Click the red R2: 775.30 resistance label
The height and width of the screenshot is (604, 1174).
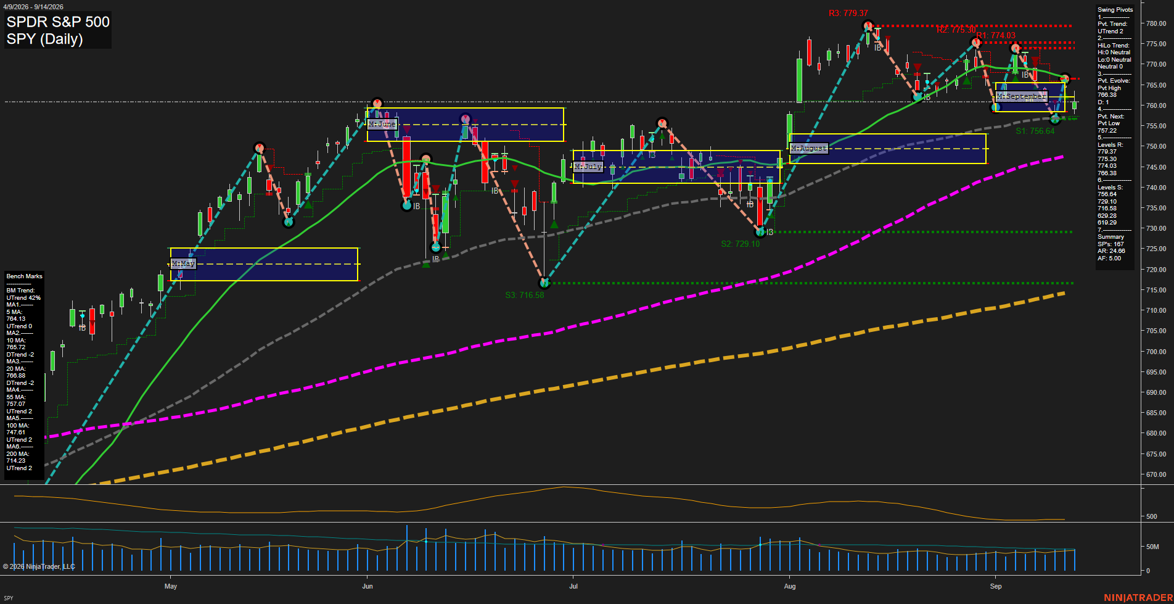click(x=956, y=30)
